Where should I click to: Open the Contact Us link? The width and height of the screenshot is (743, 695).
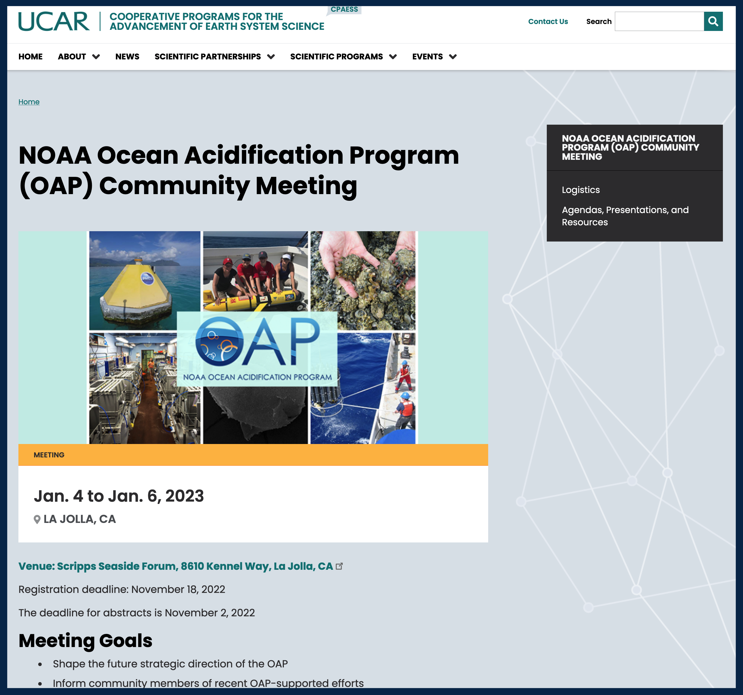[x=548, y=22]
